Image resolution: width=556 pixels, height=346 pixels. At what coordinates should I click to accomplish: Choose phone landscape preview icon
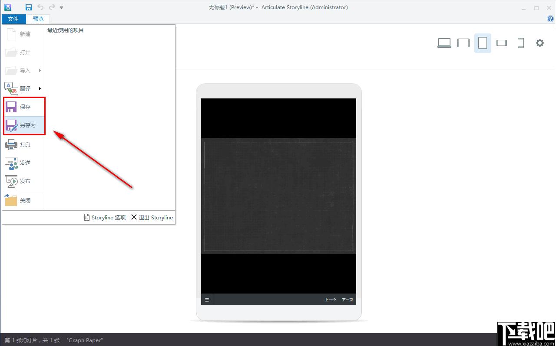tap(502, 43)
